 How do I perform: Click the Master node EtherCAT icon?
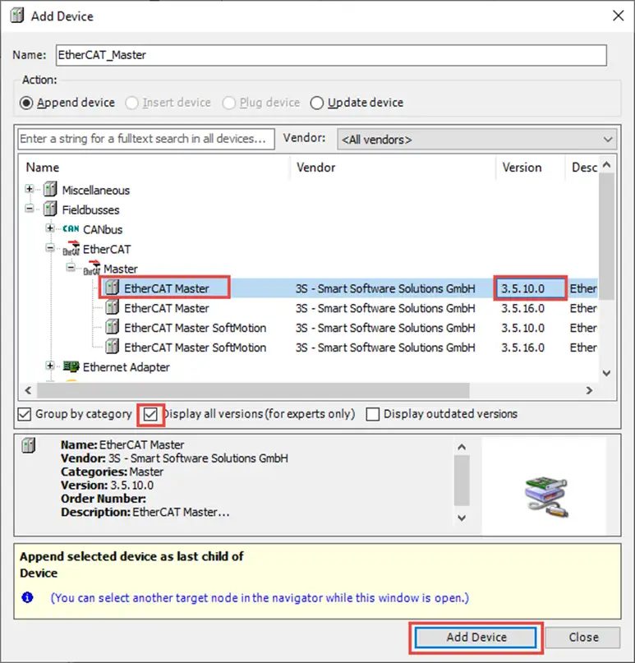(92, 268)
